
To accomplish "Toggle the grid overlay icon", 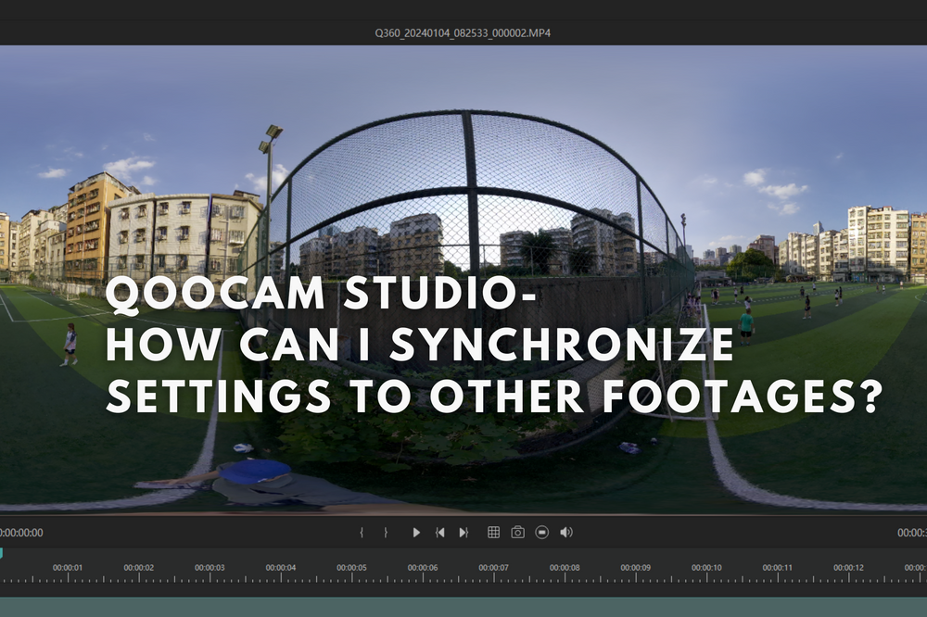I will point(494,533).
